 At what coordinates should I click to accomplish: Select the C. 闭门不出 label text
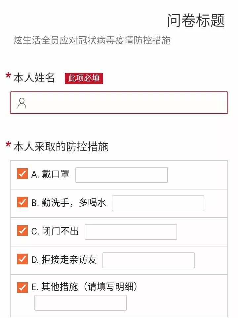(55, 231)
